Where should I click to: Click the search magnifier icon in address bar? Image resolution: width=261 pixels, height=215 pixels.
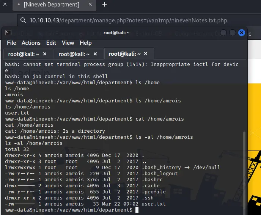(x=23, y=20)
